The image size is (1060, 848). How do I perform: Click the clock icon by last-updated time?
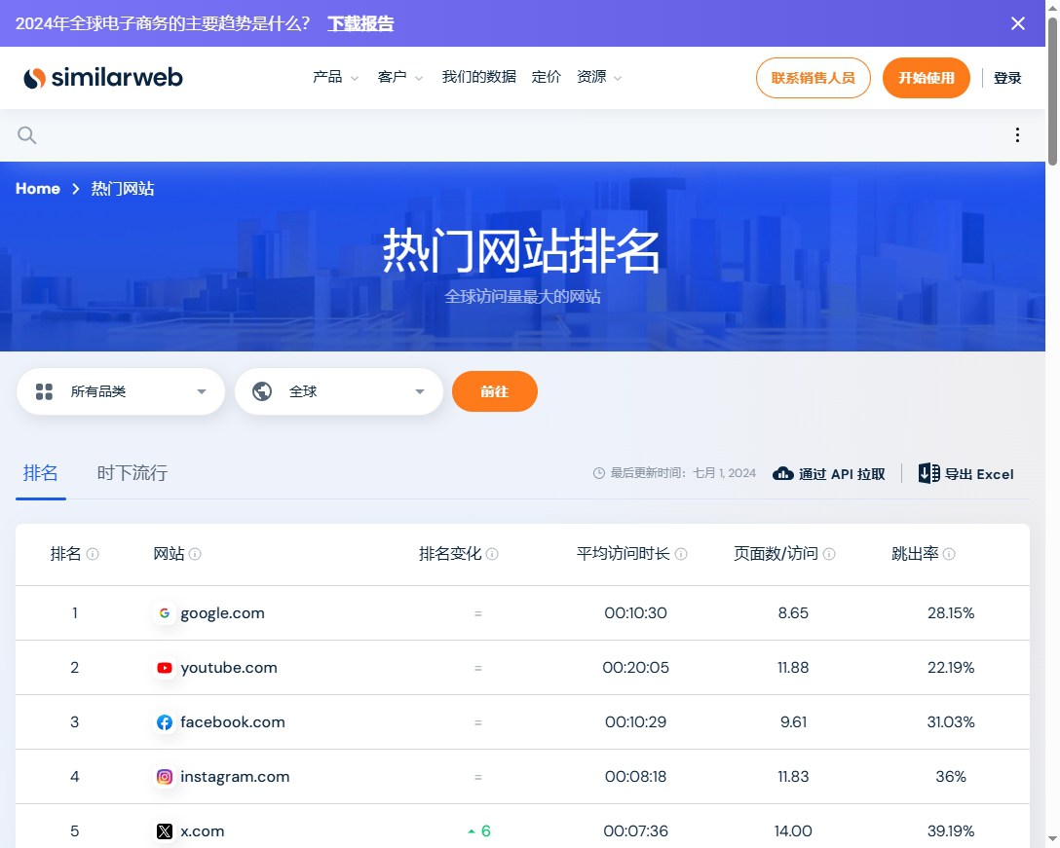pos(599,473)
